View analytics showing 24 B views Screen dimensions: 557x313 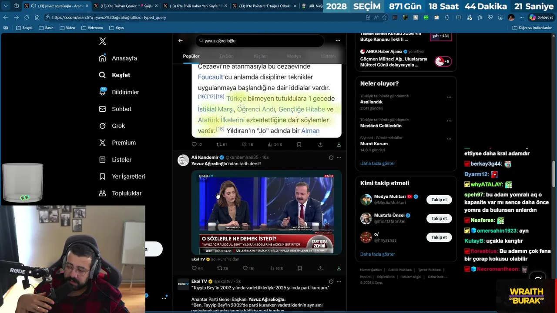point(275,144)
